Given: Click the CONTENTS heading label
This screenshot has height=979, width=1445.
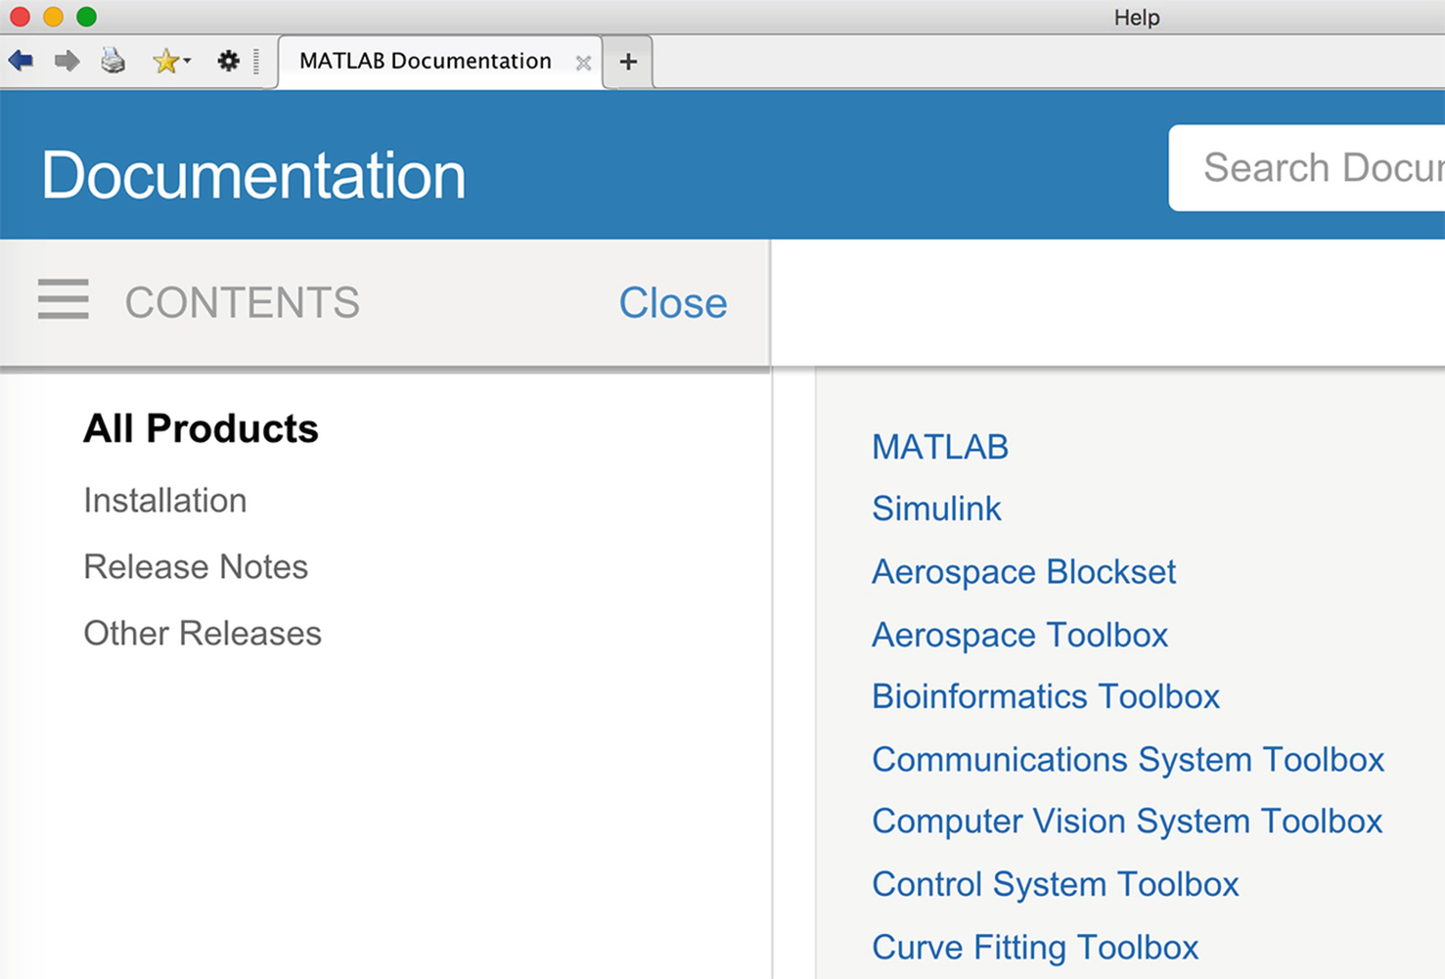Looking at the screenshot, I should click(243, 303).
